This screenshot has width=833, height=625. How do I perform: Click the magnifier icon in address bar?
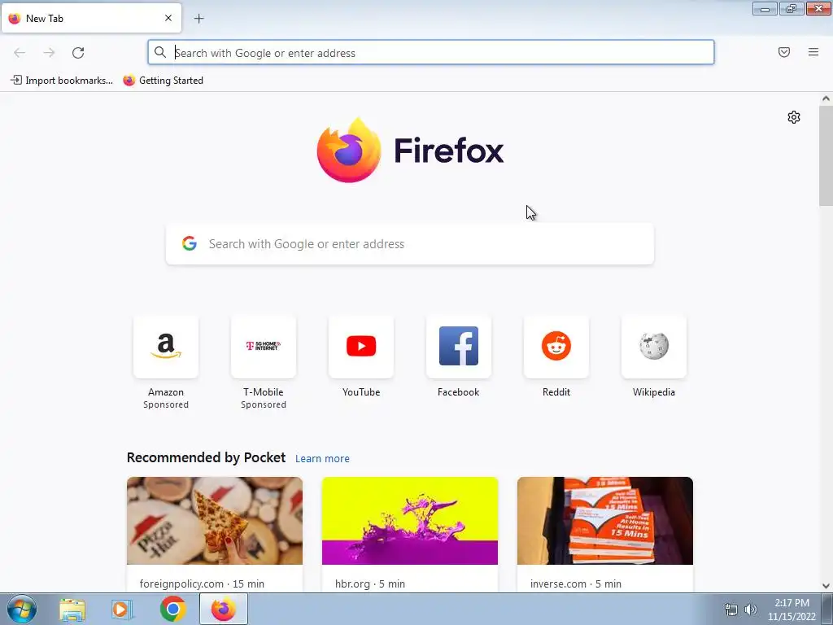pos(160,52)
